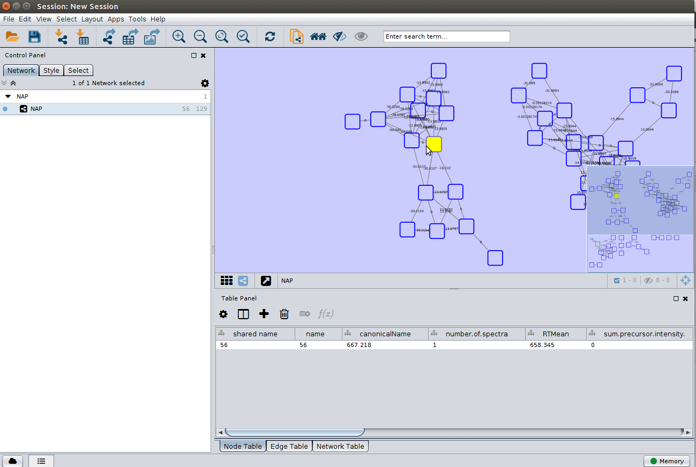Click the Open Session folder icon
The height and width of the screenshot is (467, 696).
pos(12,36)
